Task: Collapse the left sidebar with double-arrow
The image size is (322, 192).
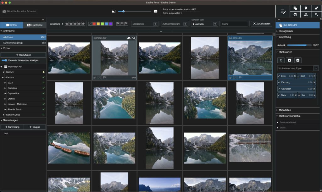Action: [43, 20]
